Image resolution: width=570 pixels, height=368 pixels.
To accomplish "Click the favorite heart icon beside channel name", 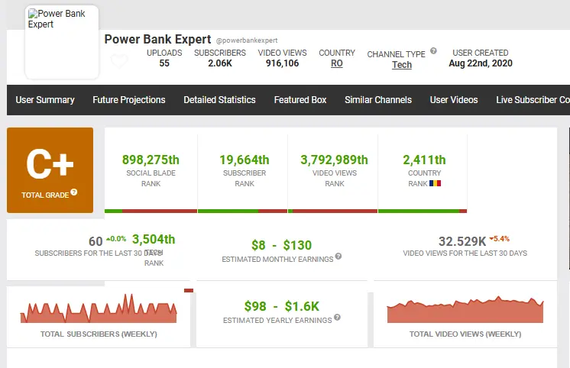I will click(x=119, y=60).
